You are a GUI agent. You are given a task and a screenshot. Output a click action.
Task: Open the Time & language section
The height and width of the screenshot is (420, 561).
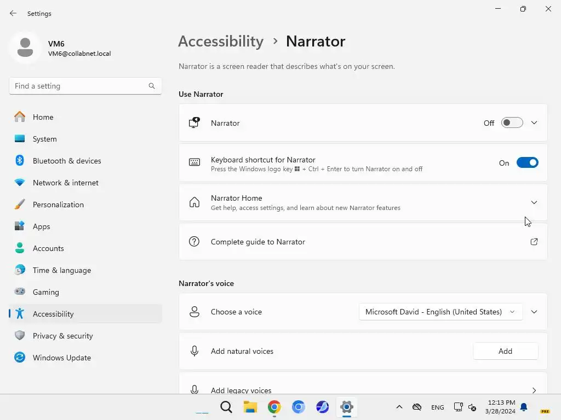(61, 270)
